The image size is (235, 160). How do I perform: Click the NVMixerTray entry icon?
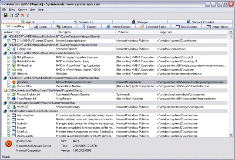pos(14,65)
